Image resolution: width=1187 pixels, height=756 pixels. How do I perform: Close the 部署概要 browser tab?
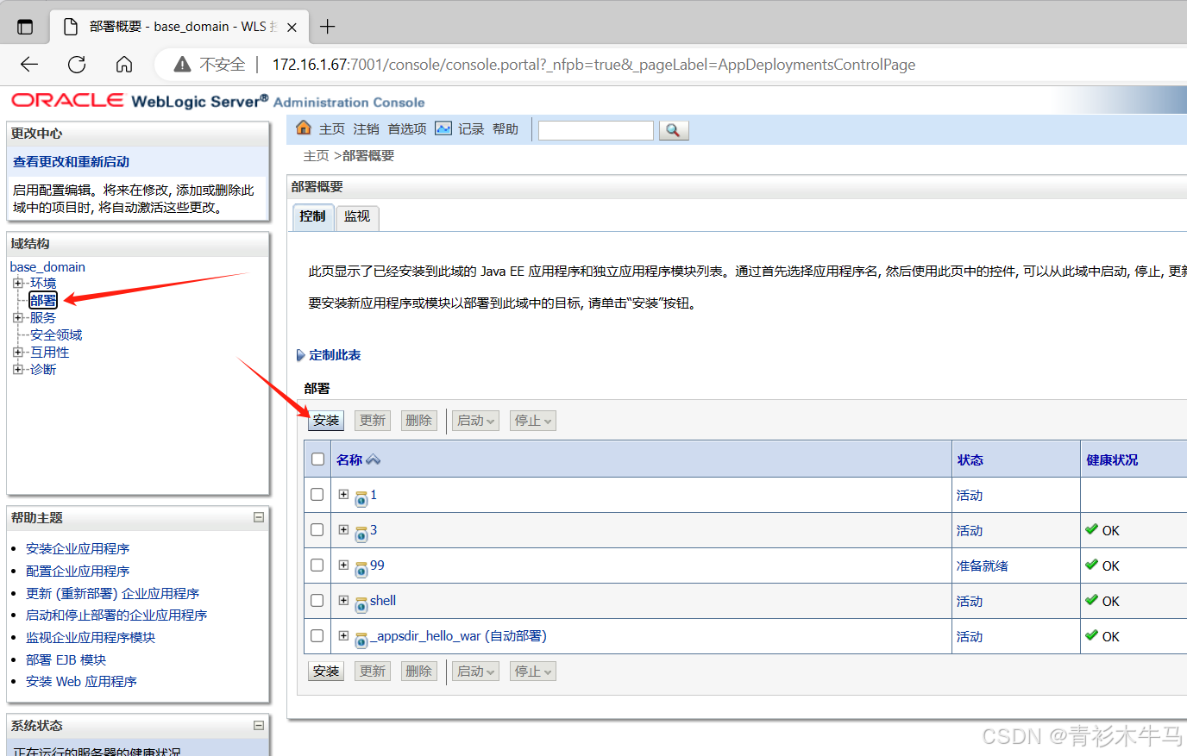pos(292,28)
